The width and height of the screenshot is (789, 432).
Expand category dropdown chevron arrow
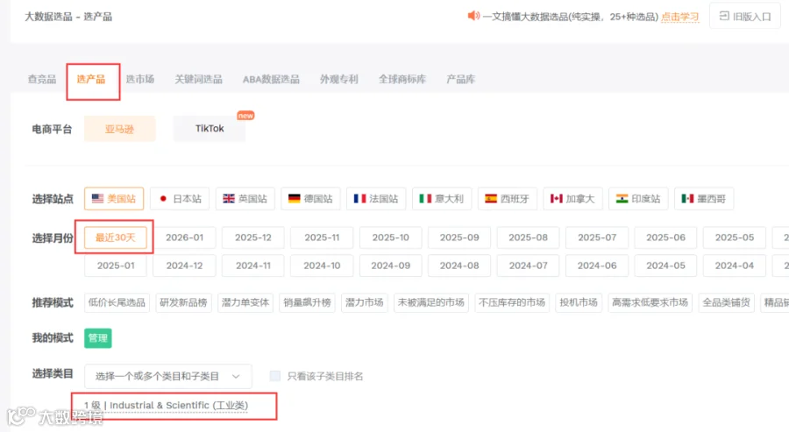[236, 376]
